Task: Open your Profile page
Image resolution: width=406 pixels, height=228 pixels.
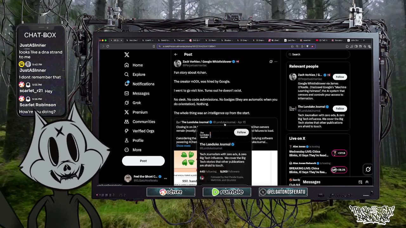Action: [134, 140]
